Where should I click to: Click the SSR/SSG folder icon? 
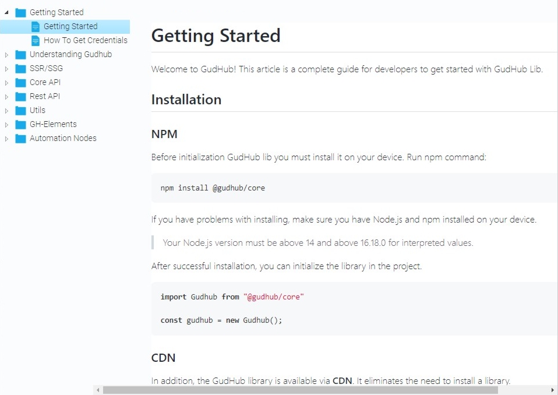(x=20, y=69)
